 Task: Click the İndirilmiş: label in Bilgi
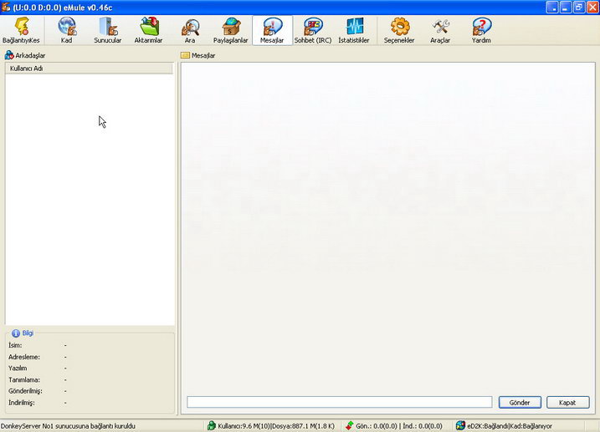point(22,403)
